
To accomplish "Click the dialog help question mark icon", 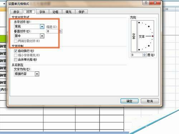I will tap(146, 3).
